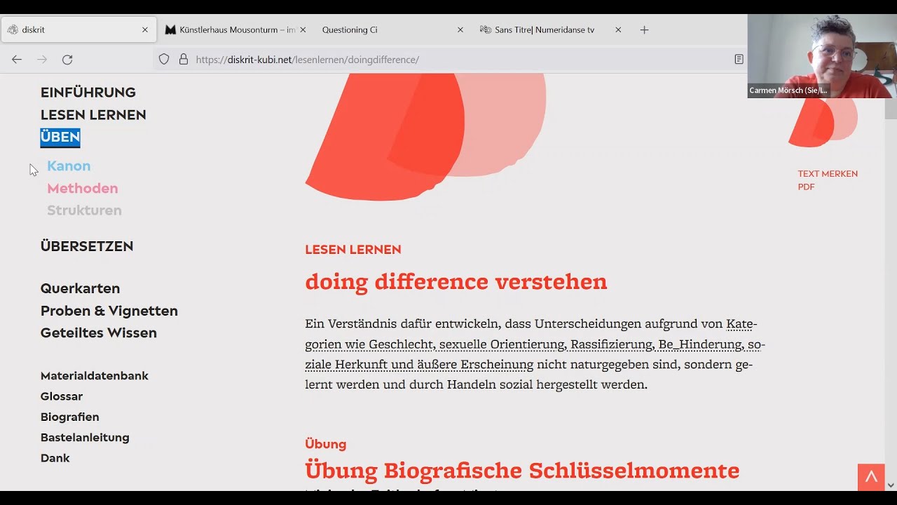Open ÜBERSETZEN menu item

point(87,246)
